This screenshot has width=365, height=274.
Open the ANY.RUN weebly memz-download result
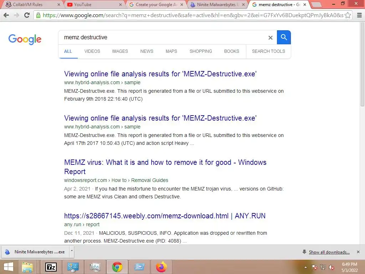click(165, 216)
